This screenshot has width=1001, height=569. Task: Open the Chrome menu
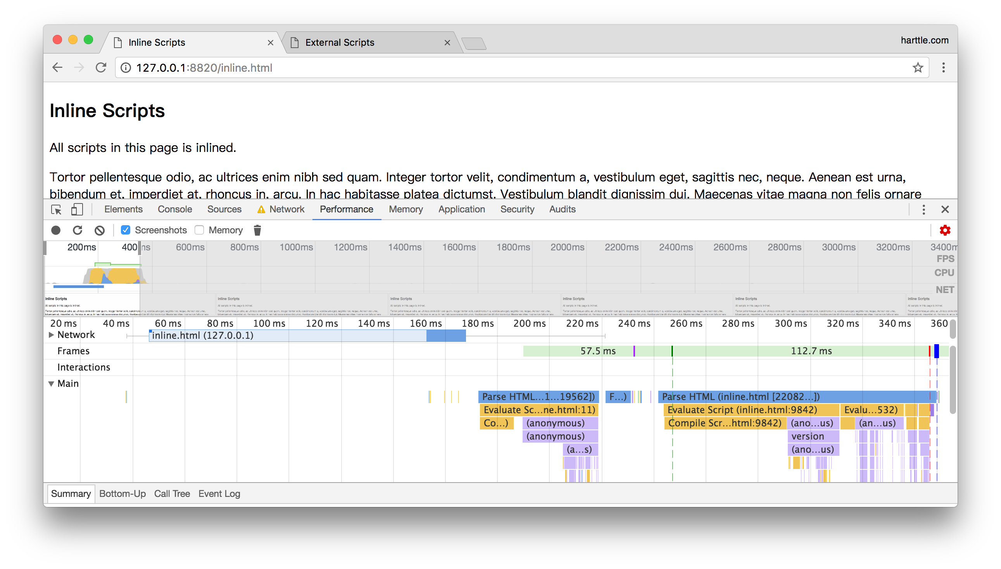point(944,67)
